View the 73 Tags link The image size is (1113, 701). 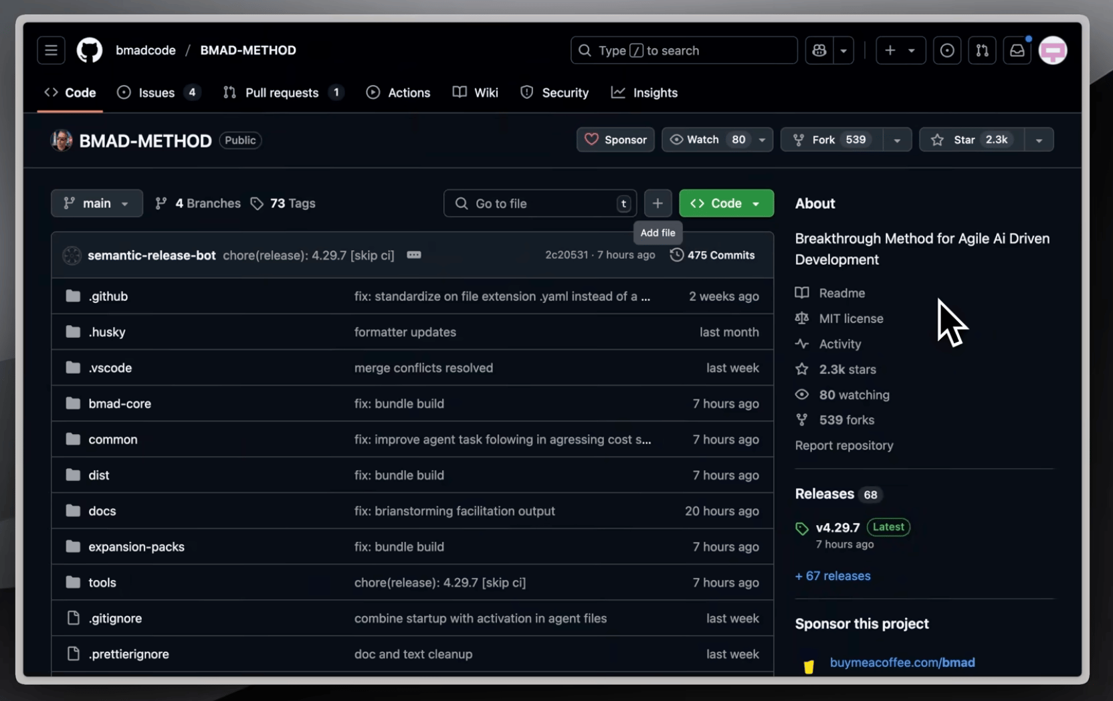click(x=283, y=203)
